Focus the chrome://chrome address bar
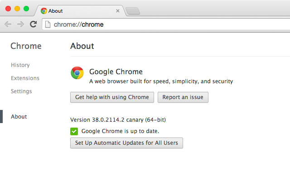Image resolution: width=290 pixels, height=181 pixels. click(166, 24)
